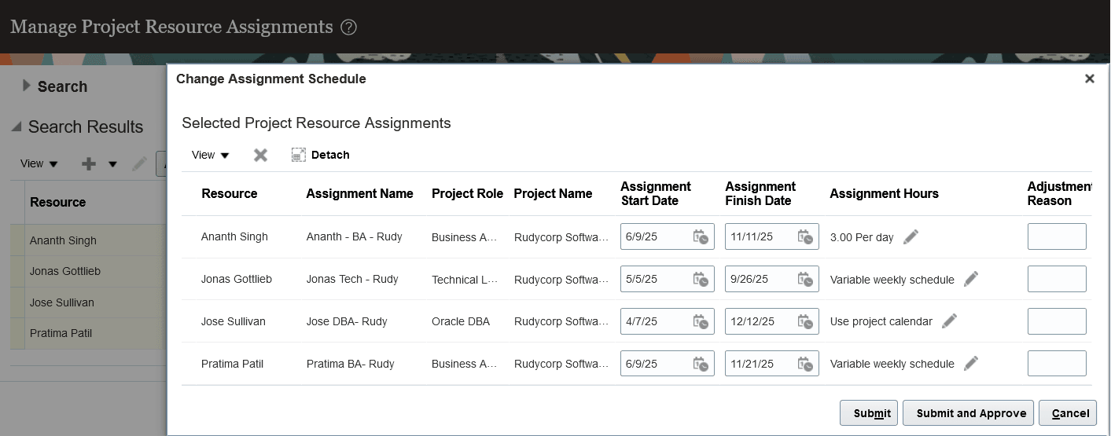Click the 'Oracle DBA' project role cell

tap(461, 321)
